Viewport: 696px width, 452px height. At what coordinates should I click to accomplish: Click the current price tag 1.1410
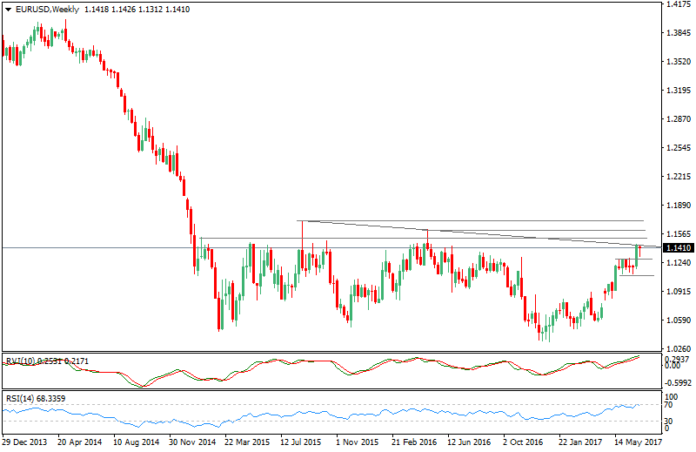coord(679,248)
